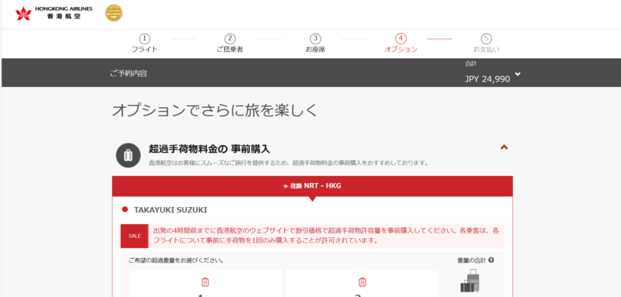
Task: Click the round luggage section icon
Action: click(128, 155)
